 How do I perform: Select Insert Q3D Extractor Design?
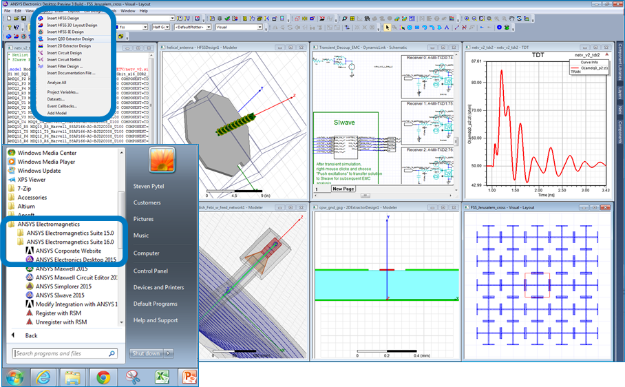pyautogui.click(x=69, y=39)
